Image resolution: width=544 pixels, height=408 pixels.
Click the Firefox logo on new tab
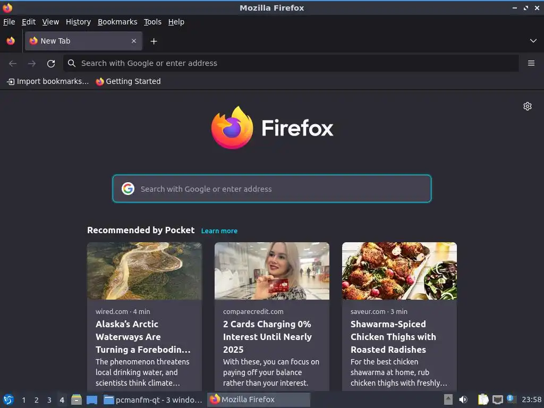coord(232,127)
